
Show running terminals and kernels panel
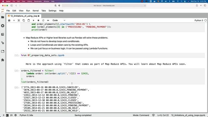click(x=3, y=26)
